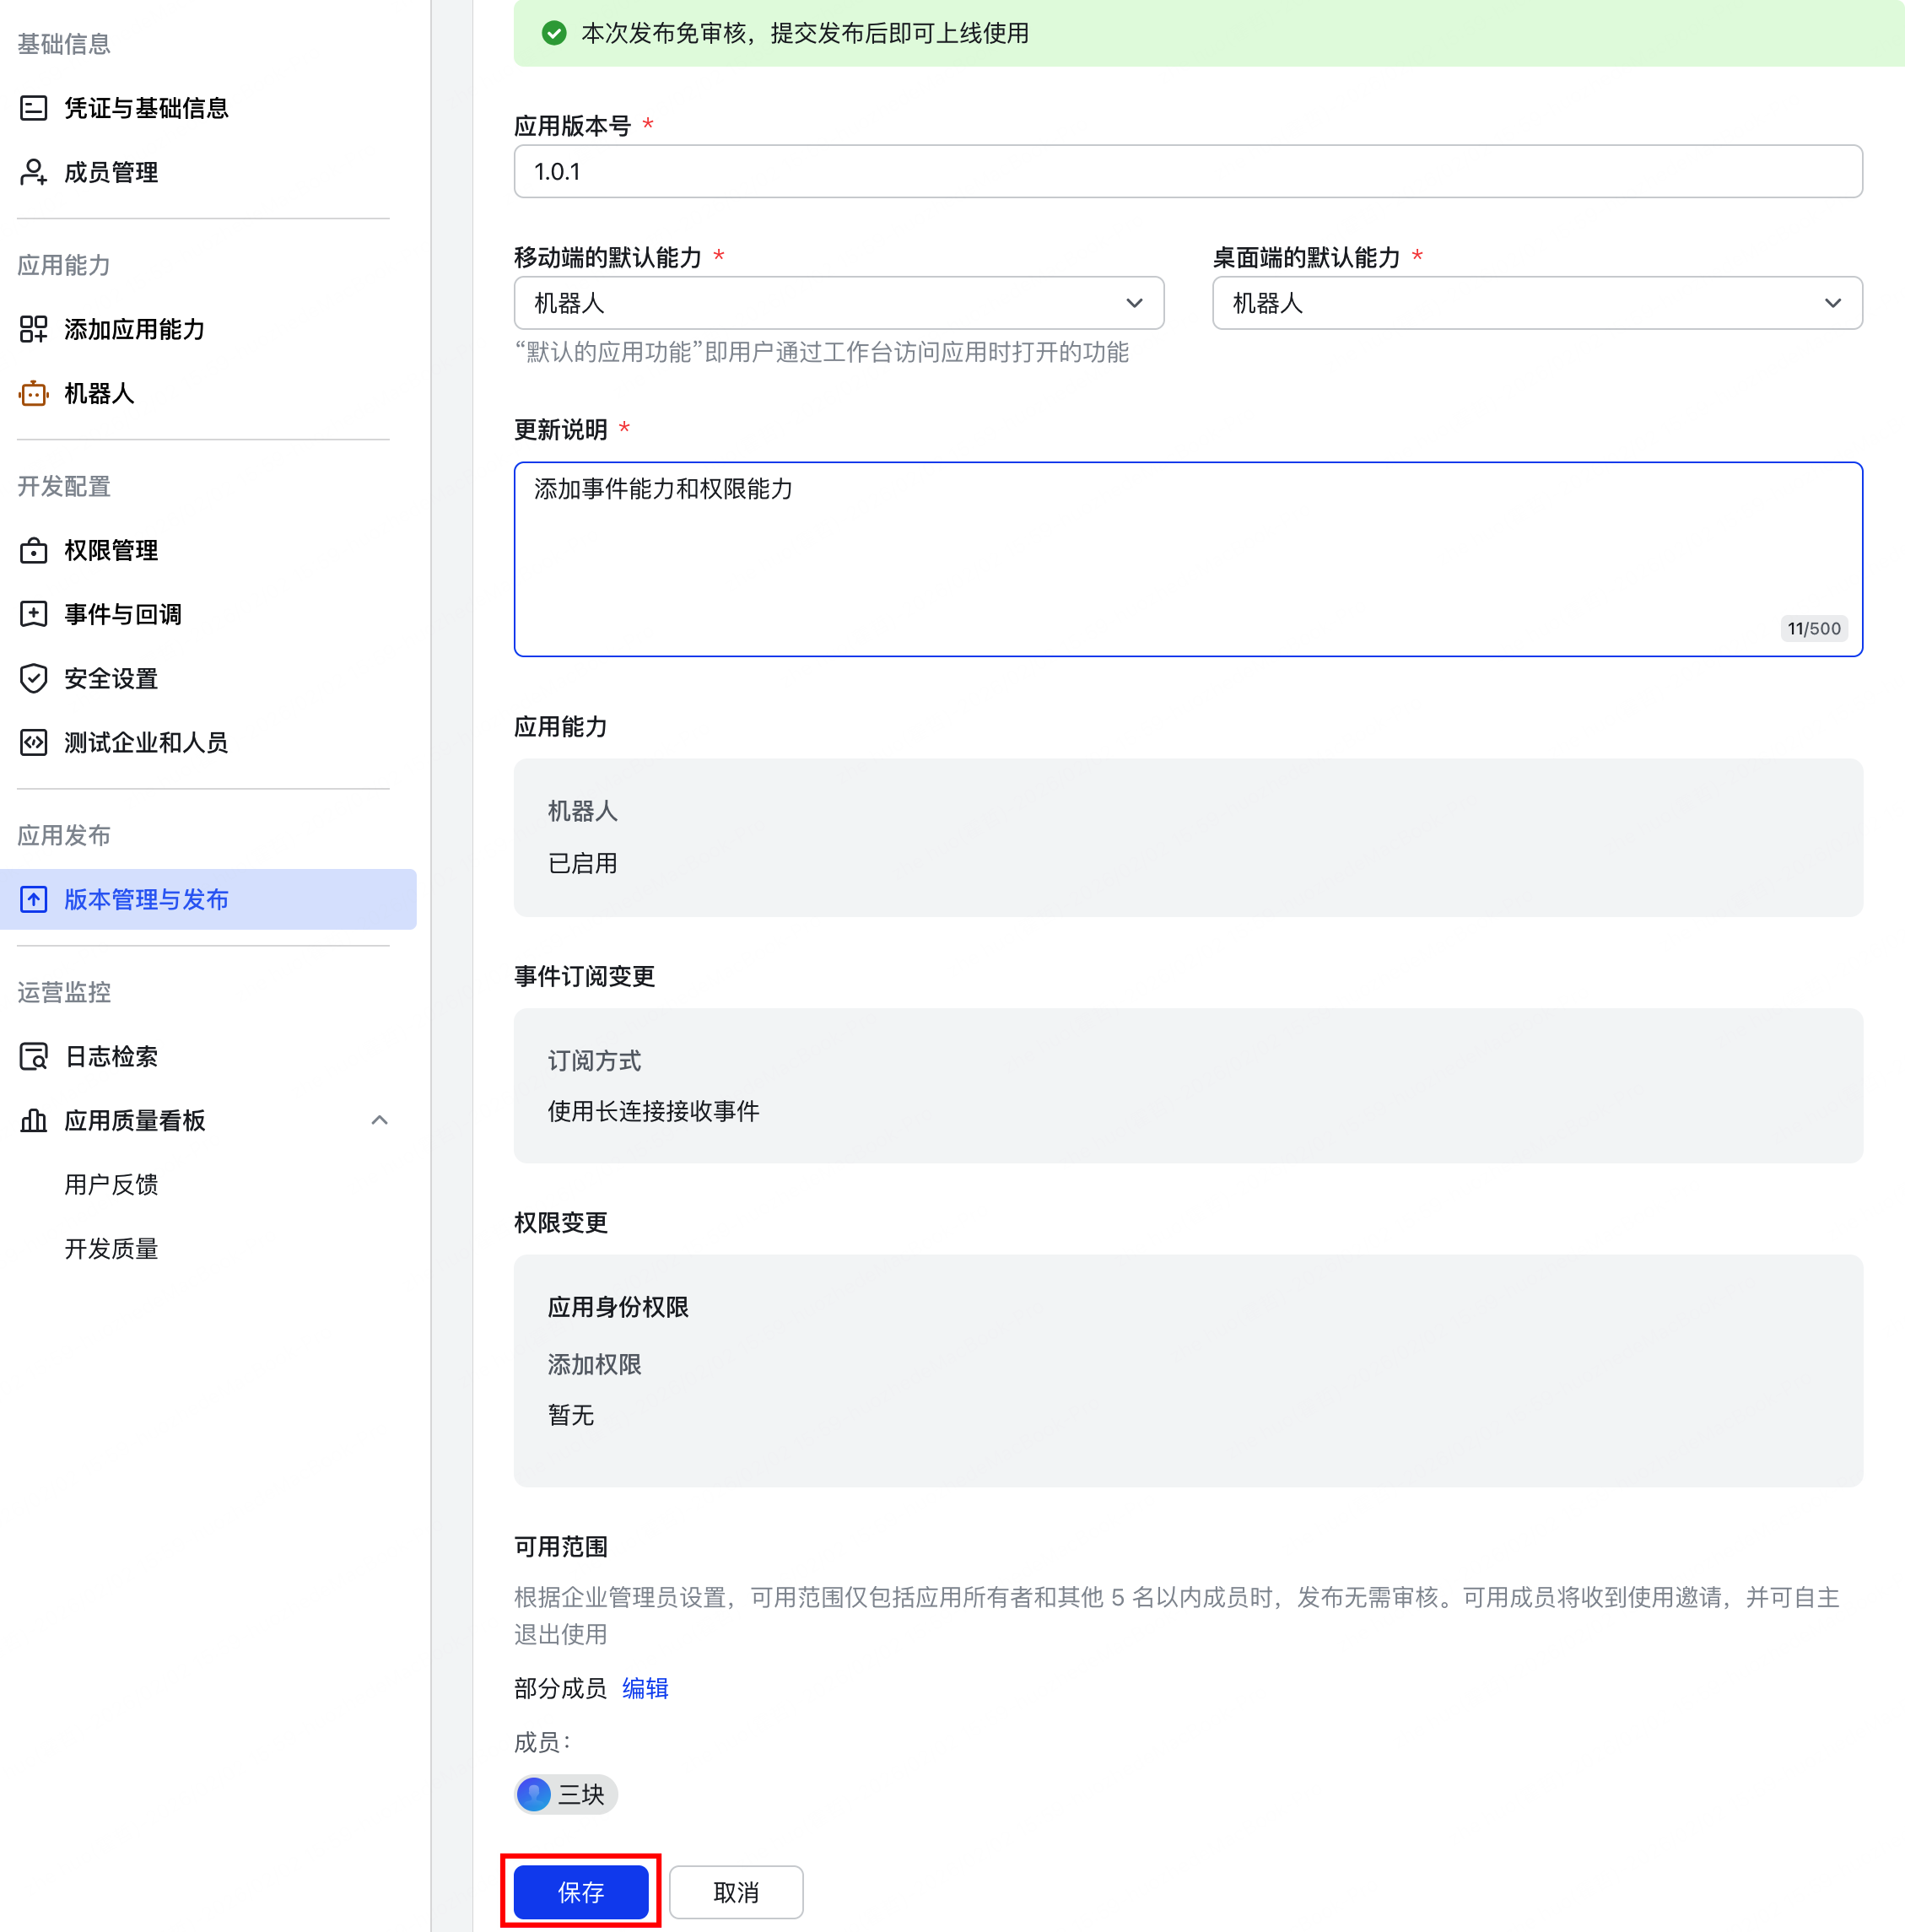Select the 机器人 capability icon
1905x1932 pixels.
click(x=33, y=393)
